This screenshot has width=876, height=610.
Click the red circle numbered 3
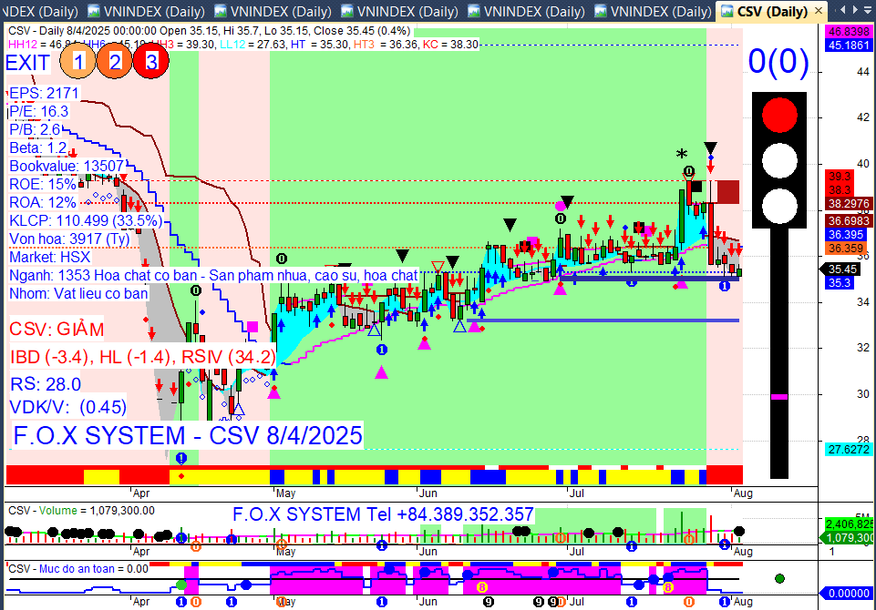pos(151,61)
